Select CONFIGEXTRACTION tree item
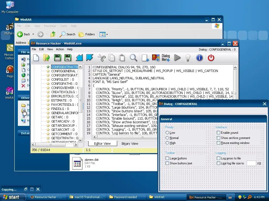269x201 pixels. click(x=65, y=67)
